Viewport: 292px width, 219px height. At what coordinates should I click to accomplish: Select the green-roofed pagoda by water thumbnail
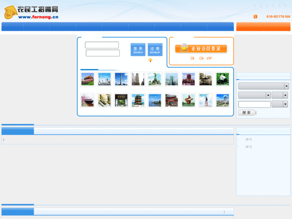click(138, 100)
